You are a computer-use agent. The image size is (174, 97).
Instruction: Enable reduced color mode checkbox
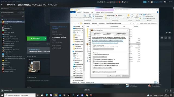click(94, 54)
